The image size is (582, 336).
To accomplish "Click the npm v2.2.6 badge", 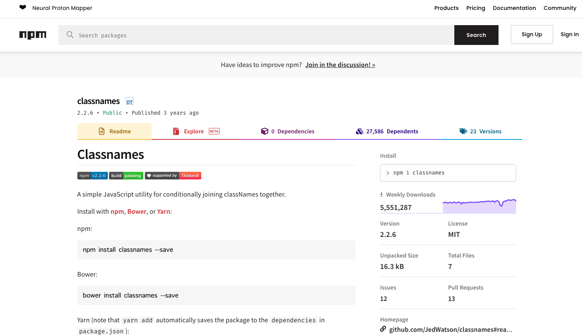I will coord(92,176).
